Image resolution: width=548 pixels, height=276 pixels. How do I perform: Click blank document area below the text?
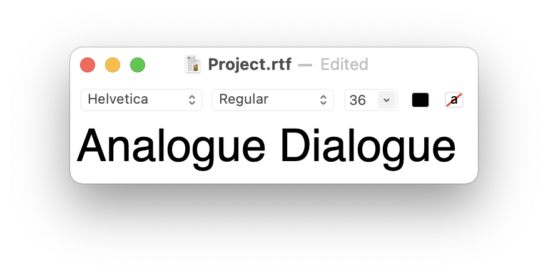pyautogui.click(x=273, y=177)
